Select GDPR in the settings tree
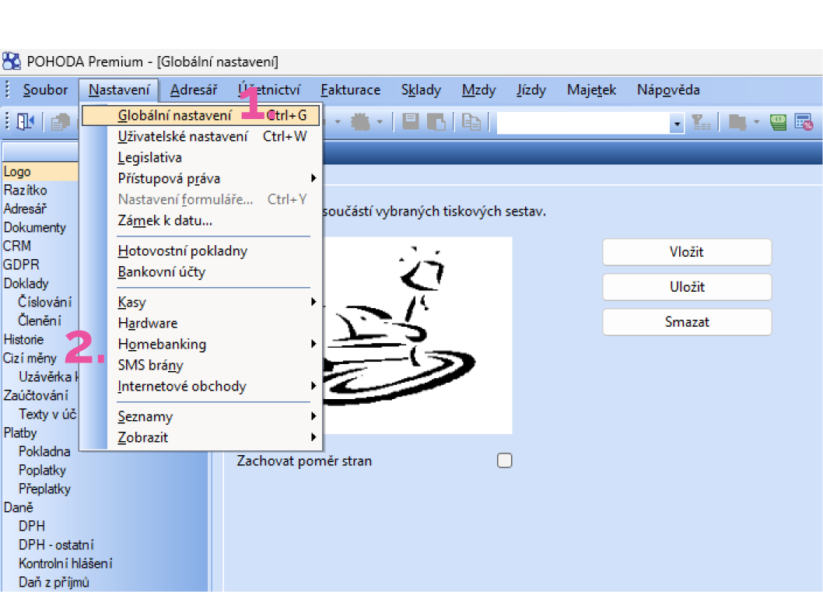823x592 pixels. pyautogui.click(x=22, y=264)
